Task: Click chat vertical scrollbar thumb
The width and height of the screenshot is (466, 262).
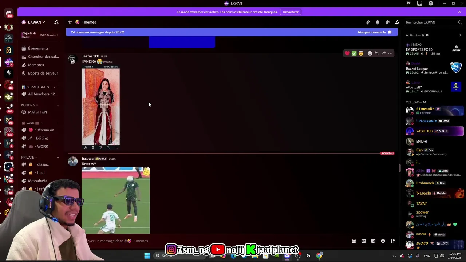Action: [399, 168]
